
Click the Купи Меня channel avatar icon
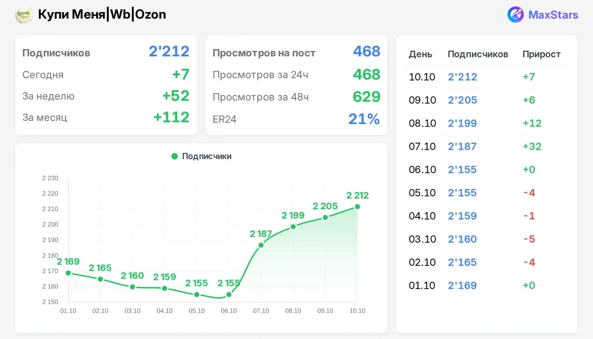(23, 15)
